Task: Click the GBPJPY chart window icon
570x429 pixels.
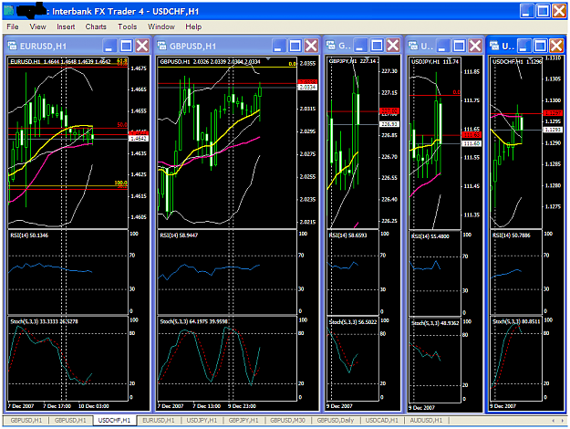Action: point(331,46)
